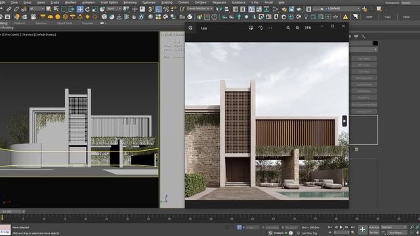Open the Graph Editors menu
Image resolution: width=420 pixels, height=236 pixels.
tap(109, 3)
